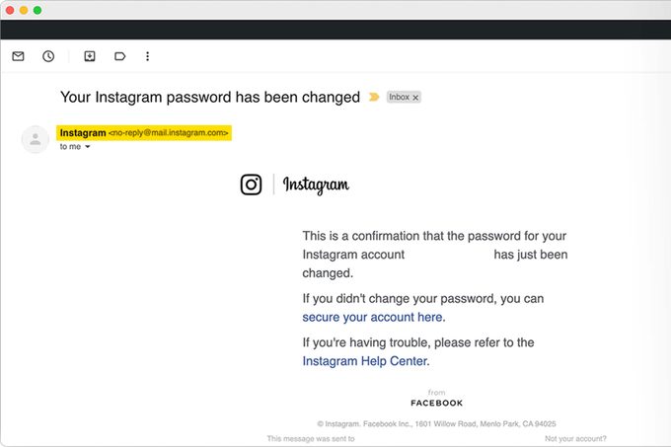Click the Instagram camera logo
The image size is (671, 447).
[252, 185]
